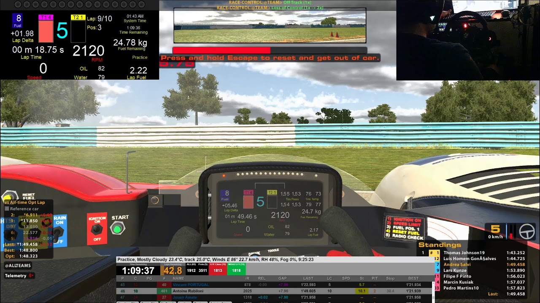This screenshot has width=540, height=303.
Task: Click the +01.98 Lap Delta value
Action: click(22, 34)
